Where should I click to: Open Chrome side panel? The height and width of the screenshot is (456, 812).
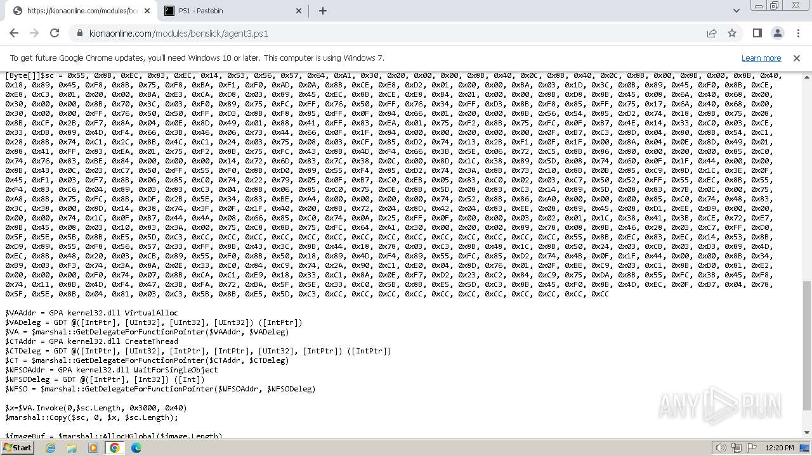(757, 33)
